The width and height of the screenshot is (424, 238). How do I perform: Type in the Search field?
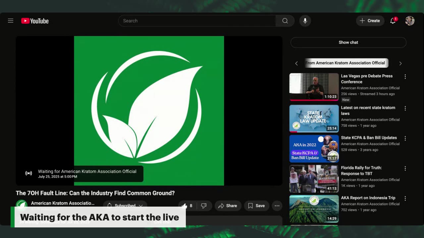coord(197,21)
